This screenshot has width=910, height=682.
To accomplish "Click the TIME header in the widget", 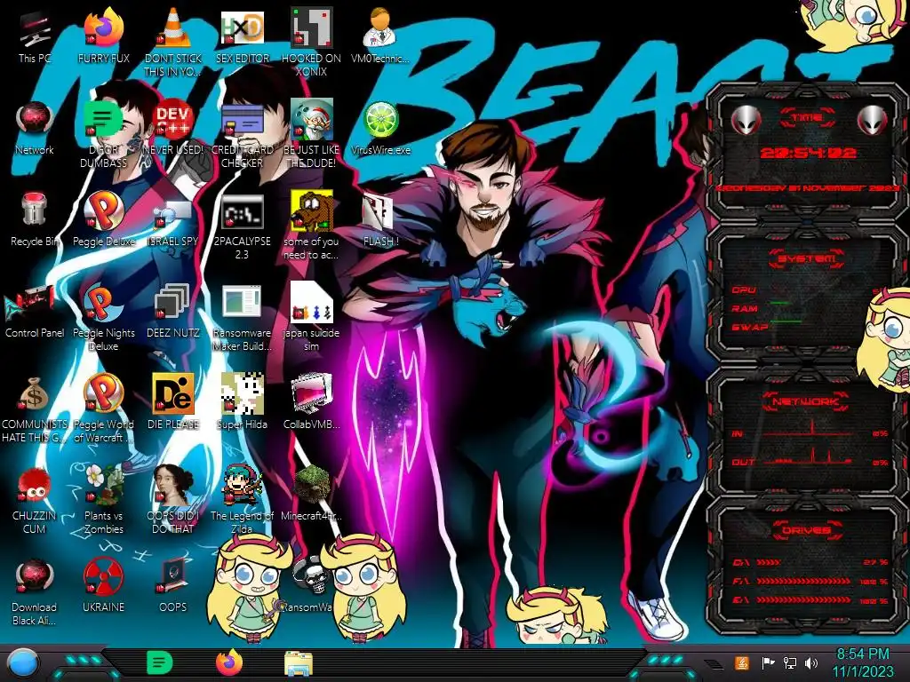I will 807,118.
